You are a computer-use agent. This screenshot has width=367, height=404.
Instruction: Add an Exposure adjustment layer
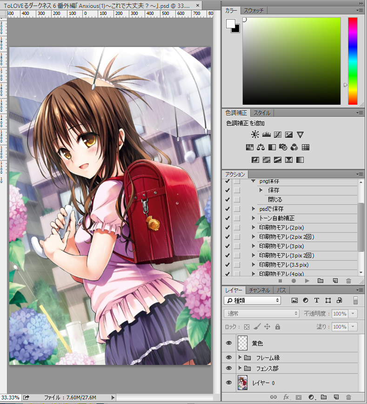click(x=289, y=135)
